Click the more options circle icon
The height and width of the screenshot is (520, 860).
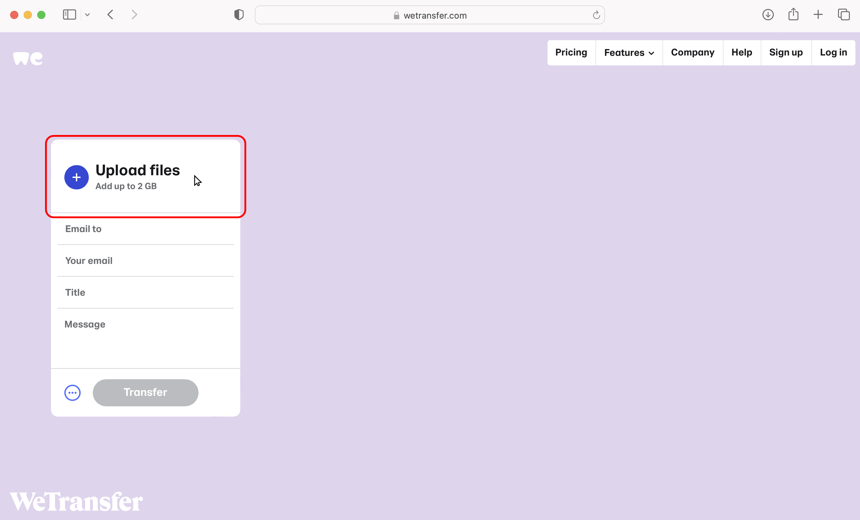click(x=72, y=392)
